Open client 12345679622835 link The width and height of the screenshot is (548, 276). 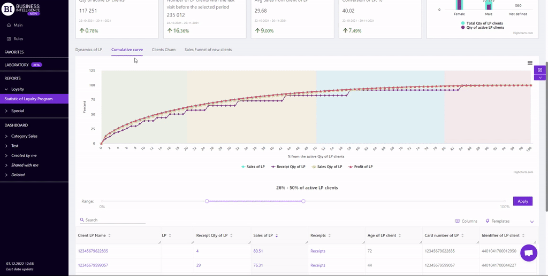(x=93, y=251)
